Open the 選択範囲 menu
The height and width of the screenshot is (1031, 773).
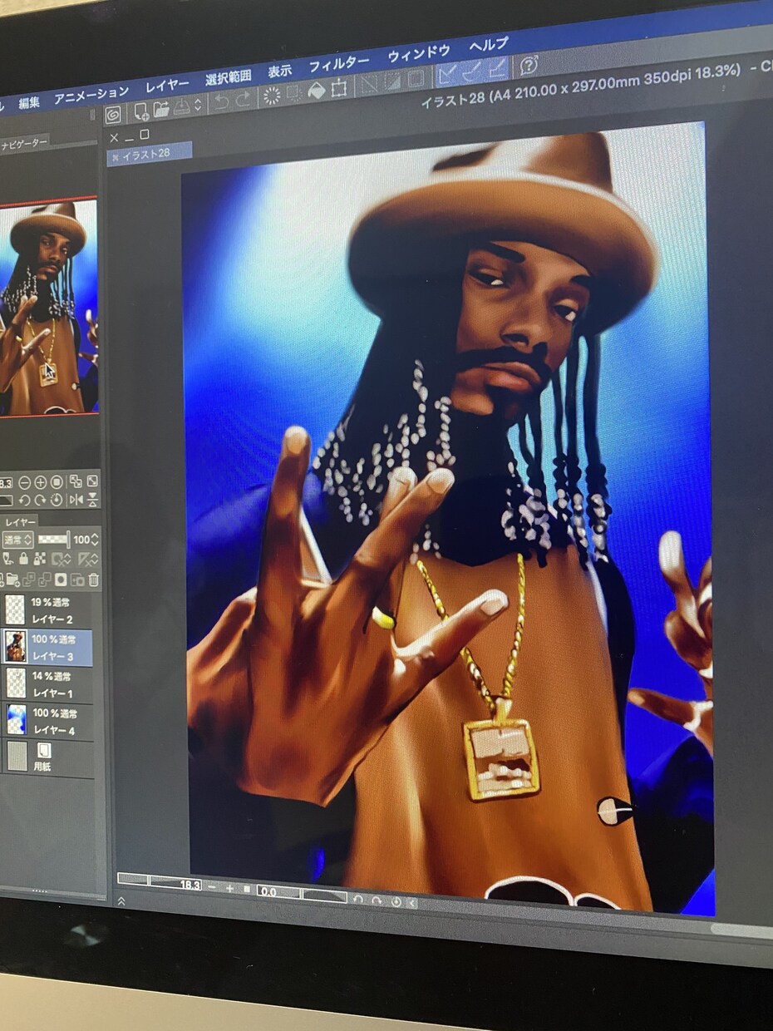(228, 79)
